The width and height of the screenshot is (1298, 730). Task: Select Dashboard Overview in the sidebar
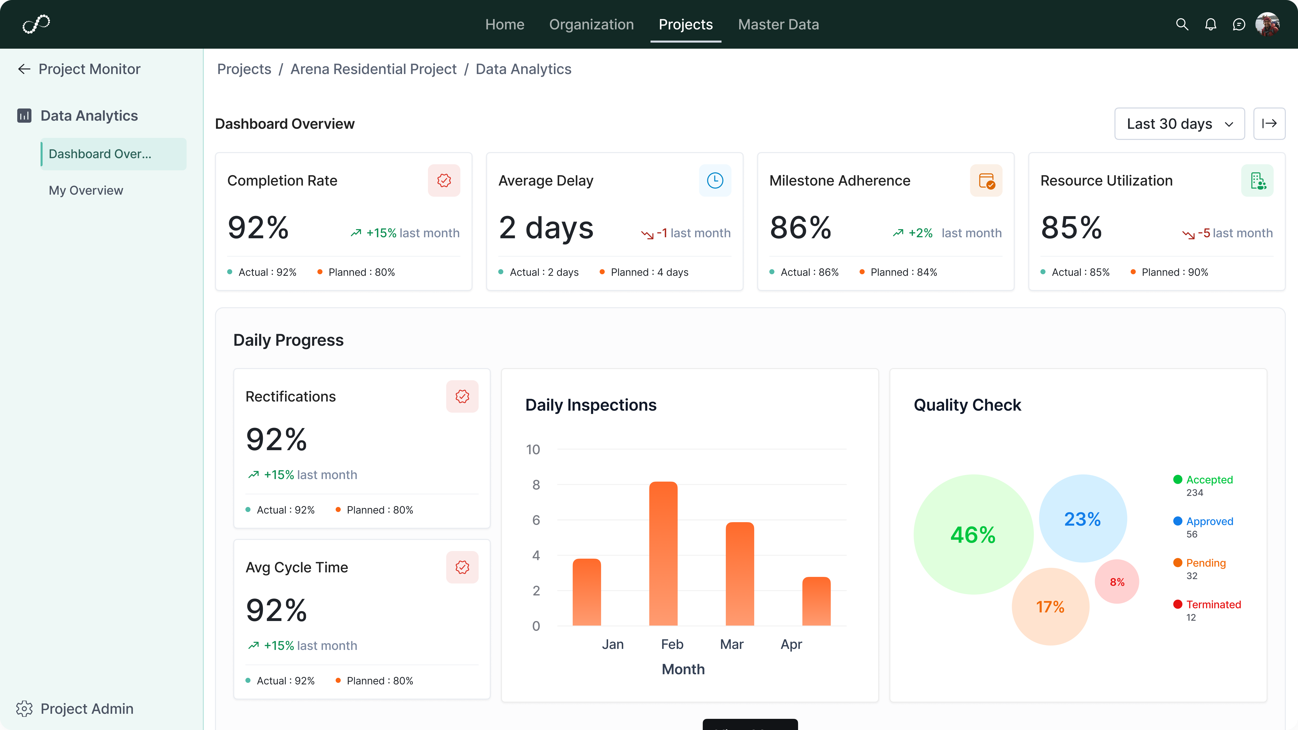click(113, 154)
